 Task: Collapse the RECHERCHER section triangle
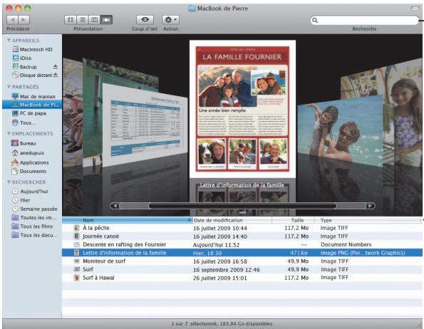(x=9, y=182)
